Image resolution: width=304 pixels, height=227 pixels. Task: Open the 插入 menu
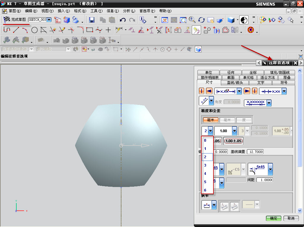(64, 11)
